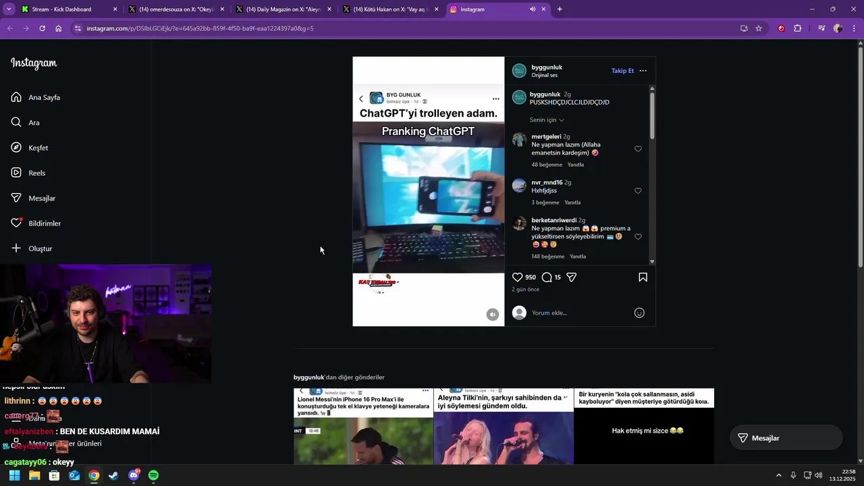Go back in browser history
This screenshot has height=486, width=864.
pos(9,28)
